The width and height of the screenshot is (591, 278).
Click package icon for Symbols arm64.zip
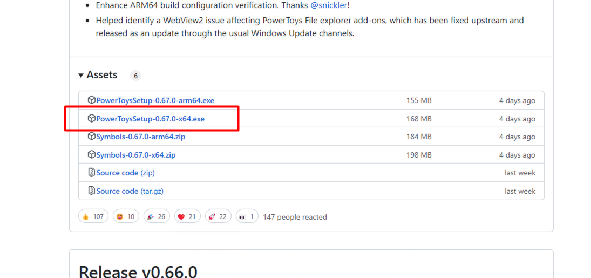92,136
